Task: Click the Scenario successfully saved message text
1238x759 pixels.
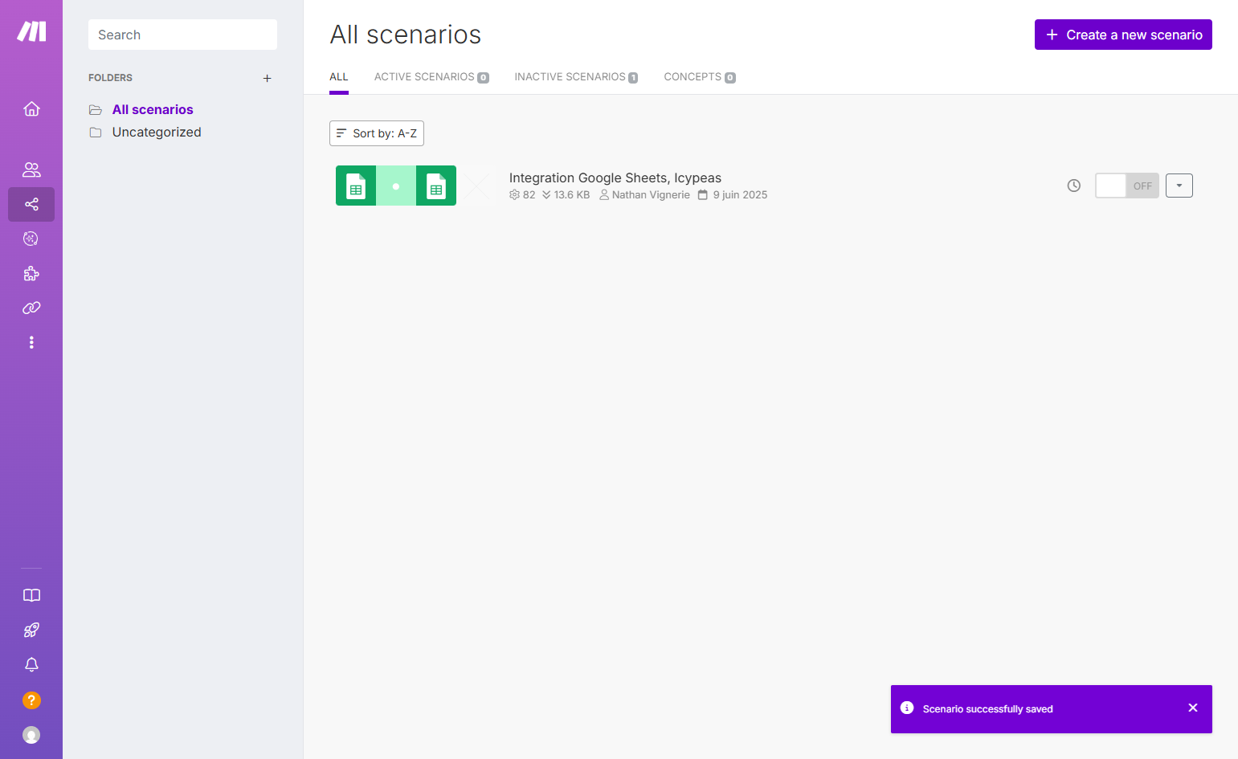Action: [x=987, y=708]
